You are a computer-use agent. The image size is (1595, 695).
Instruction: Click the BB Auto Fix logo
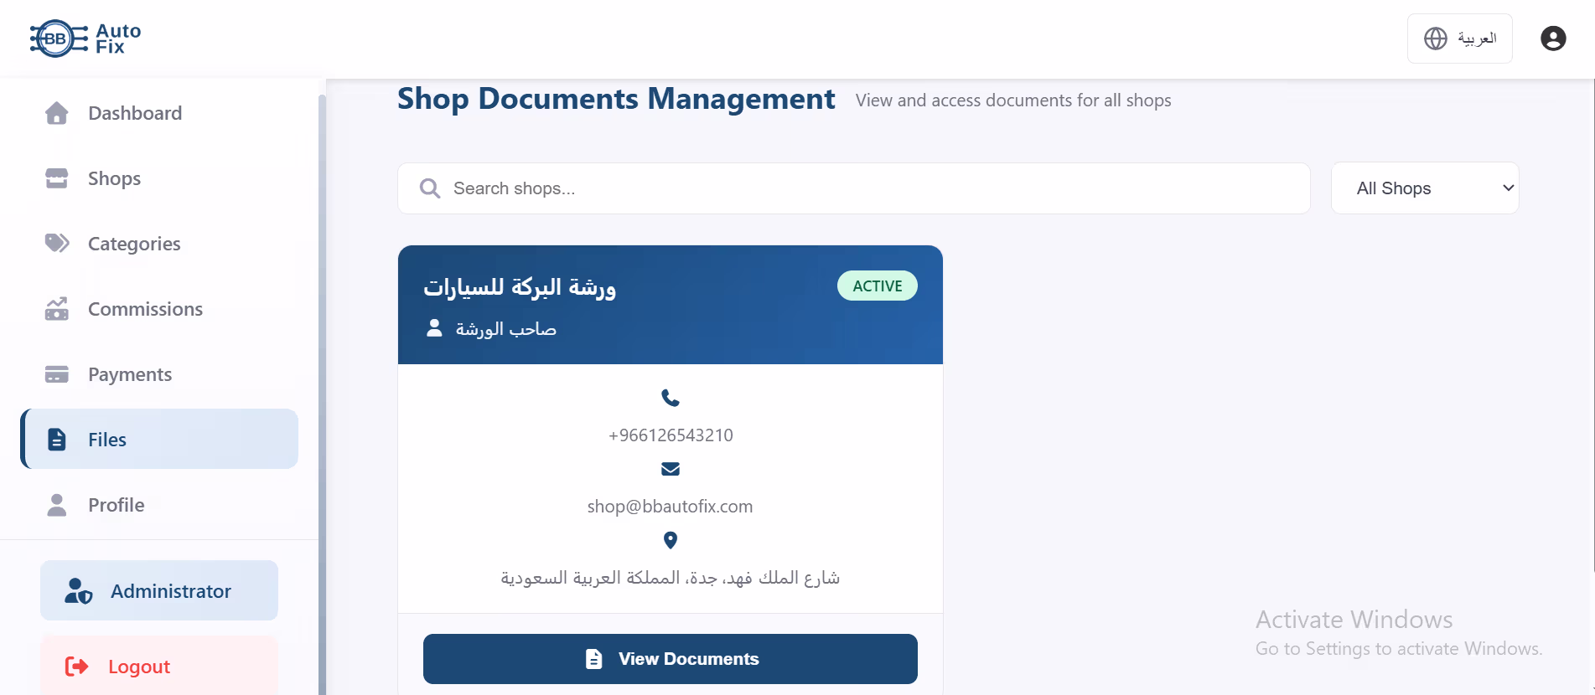[x=85, y=39]
